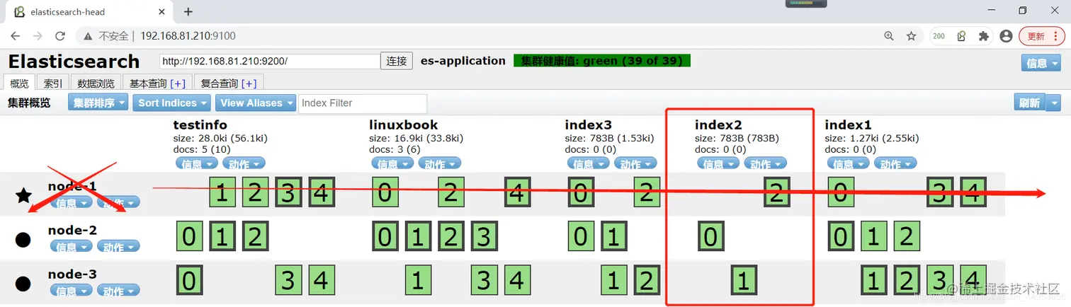
Task: Open the Sort Indices dropdown
Action: (x=172, y=103)
